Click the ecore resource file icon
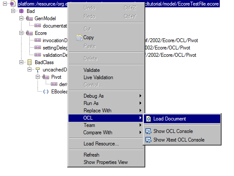 [x=13, y=4]
